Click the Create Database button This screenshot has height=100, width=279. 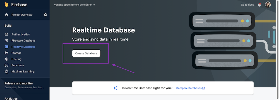pyautogui.click(x=86, y=53)
